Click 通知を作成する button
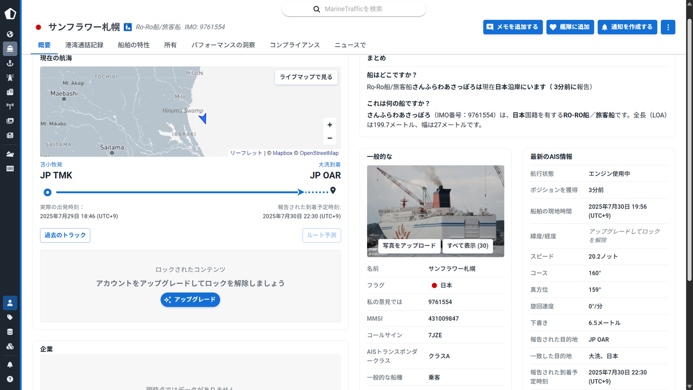 627,27
